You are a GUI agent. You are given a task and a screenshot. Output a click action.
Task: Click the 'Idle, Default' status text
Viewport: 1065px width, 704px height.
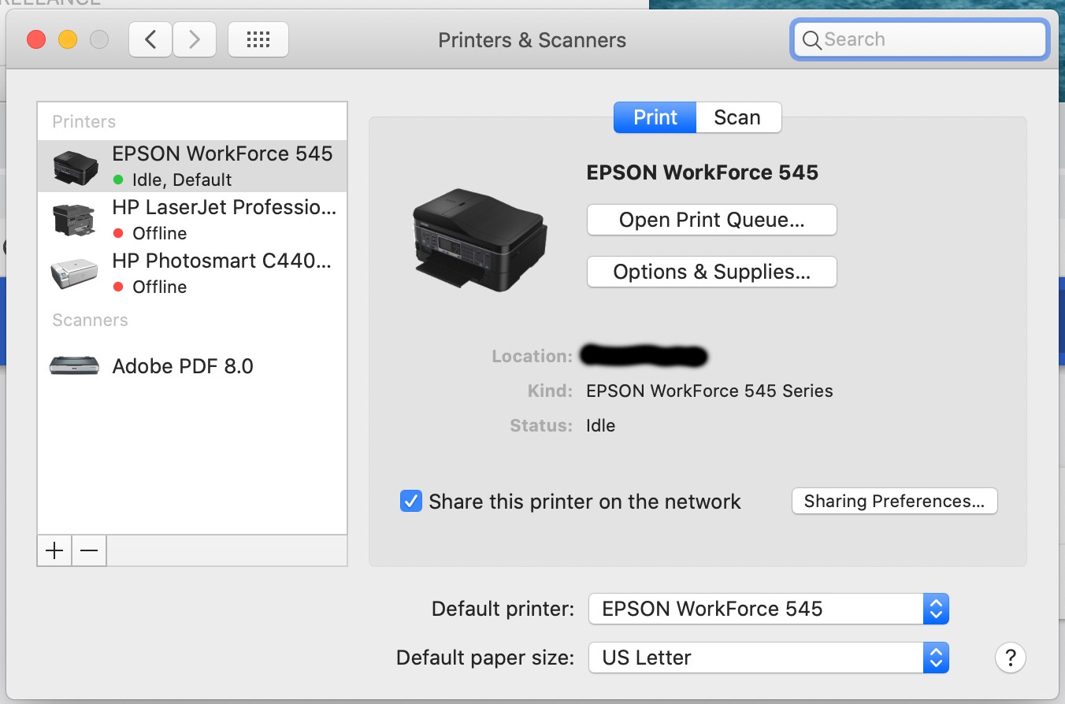click(182, 180)
